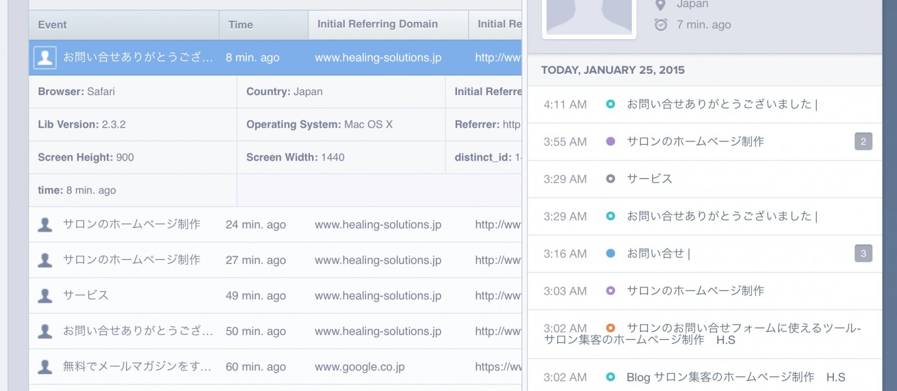Open Blog サロン集客のホームページ制作 entry
This screenshot has width=897, height=391.
coord(705,375)
